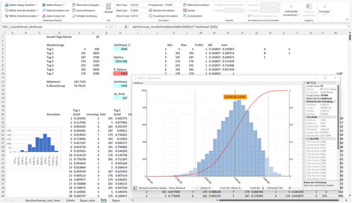
Task: Click the fx insert function icon
Action: [126, 26]
